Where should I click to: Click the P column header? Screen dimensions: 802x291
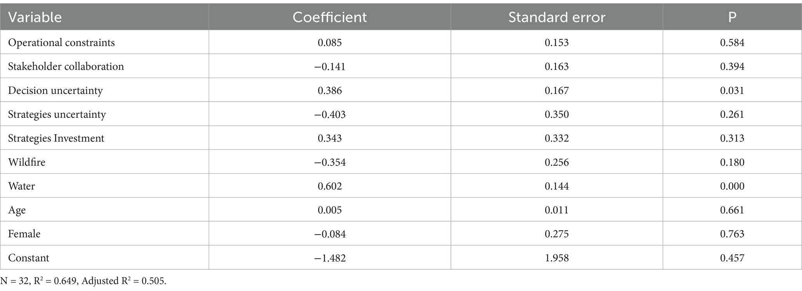(732, 17)
